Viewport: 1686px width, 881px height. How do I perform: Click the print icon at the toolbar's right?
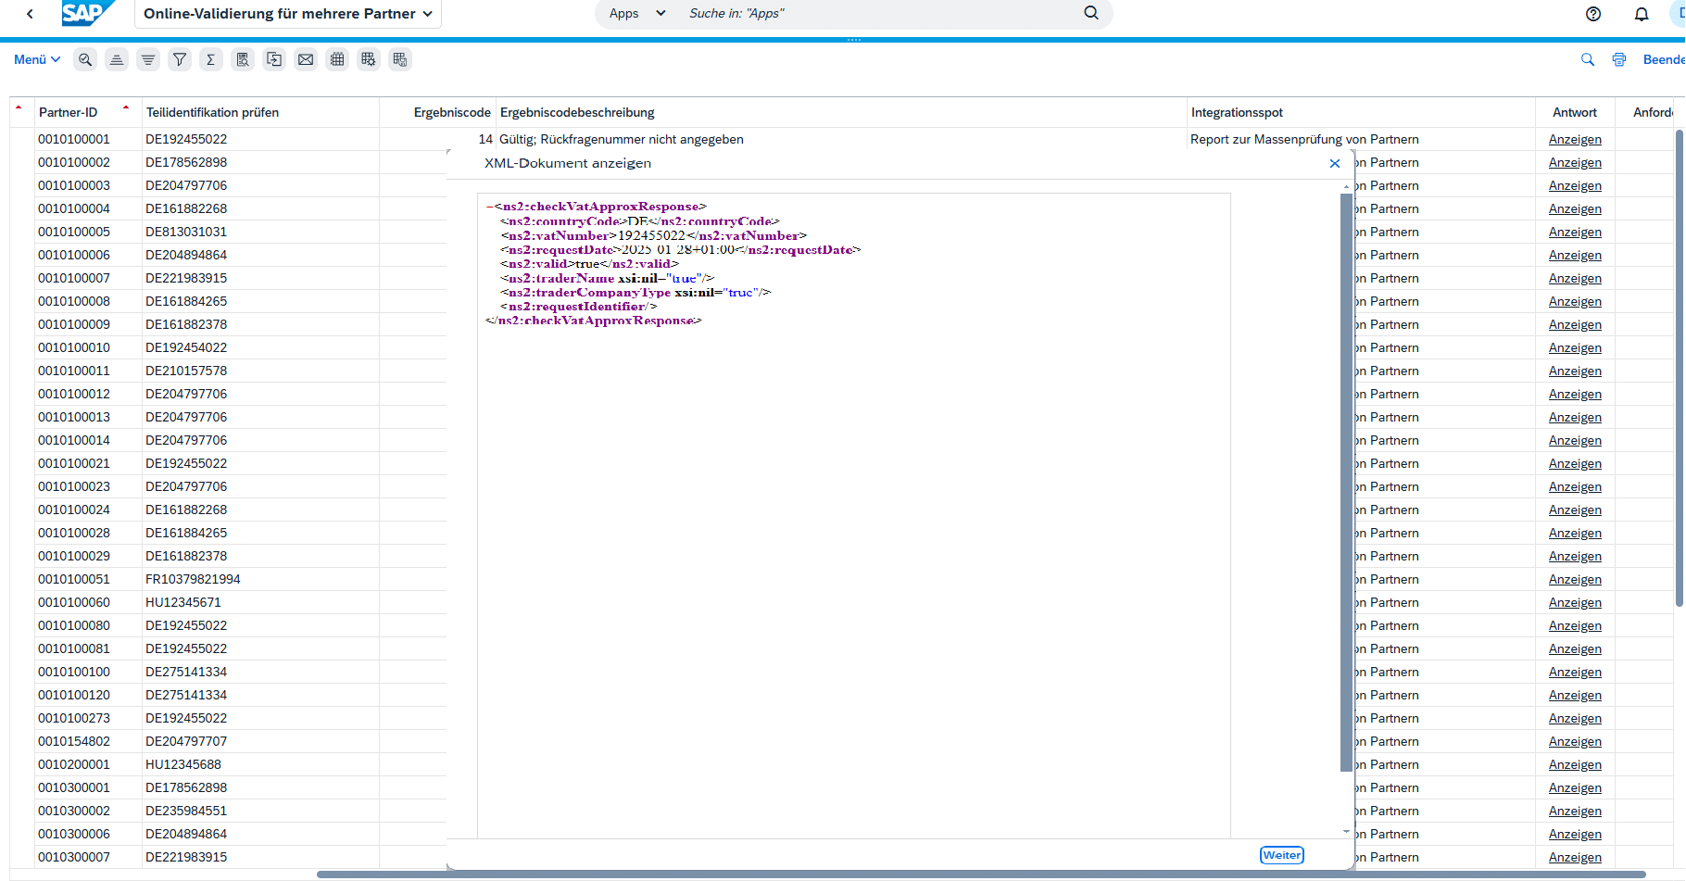coord(1619,59)
